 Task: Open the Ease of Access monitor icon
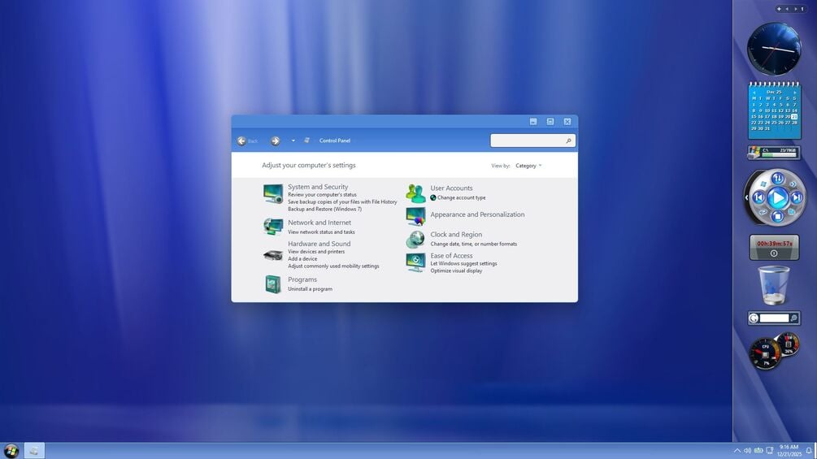[415, 262]
